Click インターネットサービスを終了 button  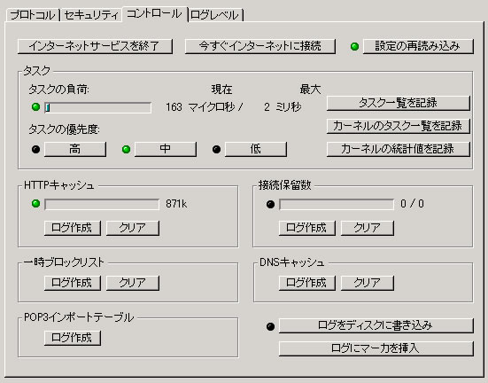coord(95,46)
